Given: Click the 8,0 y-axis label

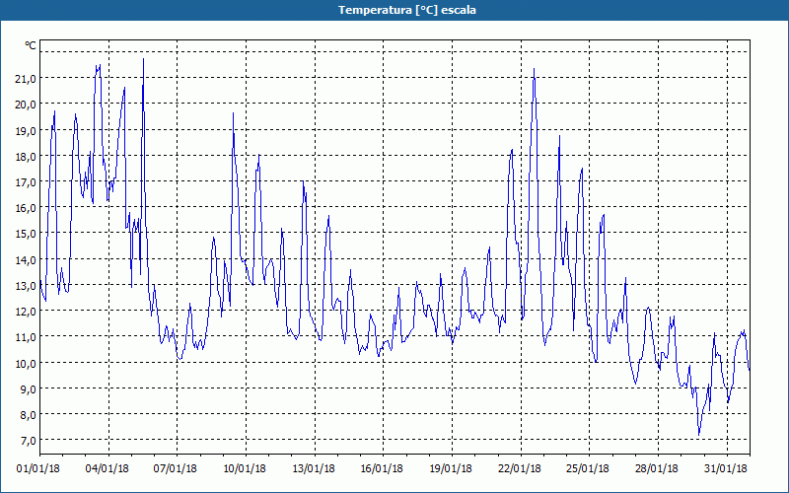Looking at the screenshot, I should [29, 415].
